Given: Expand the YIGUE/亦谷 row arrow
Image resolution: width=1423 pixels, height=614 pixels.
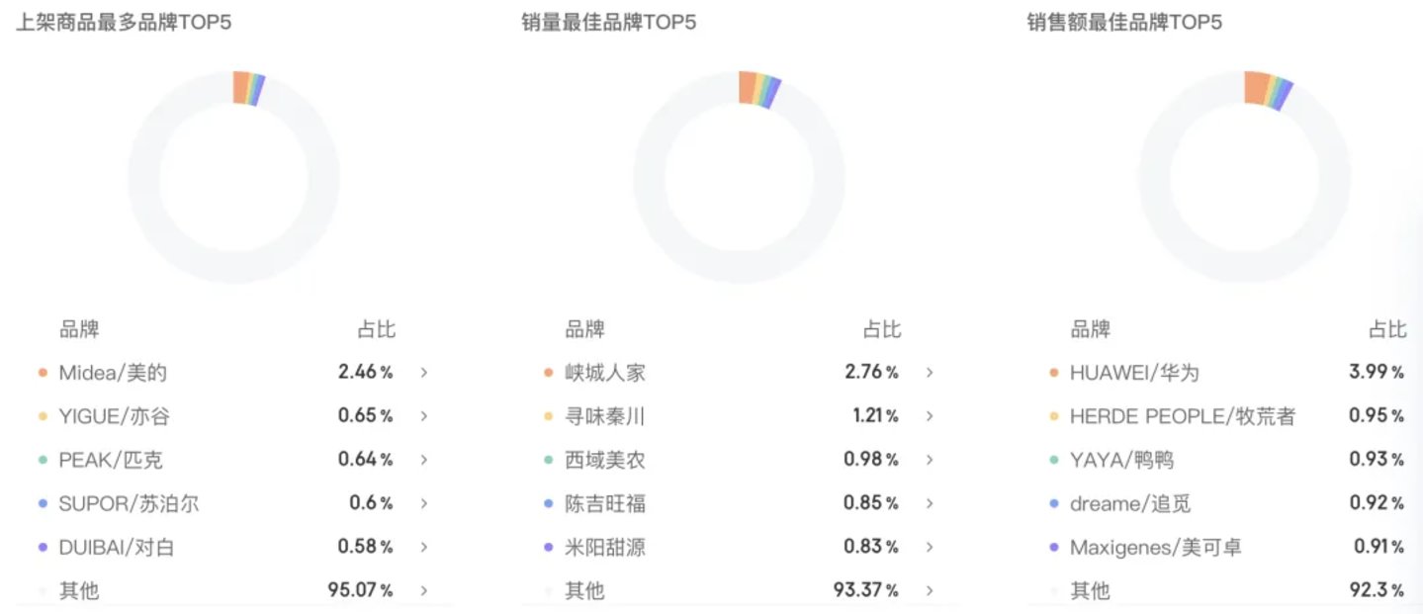Looking at the screenshot, I should pyautogui.click(x=424, y=416).
